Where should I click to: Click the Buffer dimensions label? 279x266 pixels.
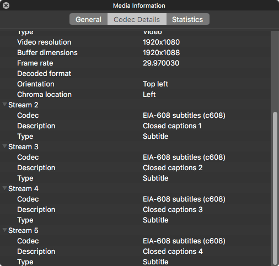[x=47, y=53]
